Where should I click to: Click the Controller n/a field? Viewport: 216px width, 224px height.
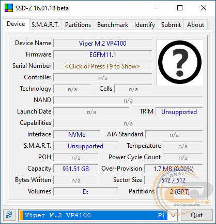[102, 78]
